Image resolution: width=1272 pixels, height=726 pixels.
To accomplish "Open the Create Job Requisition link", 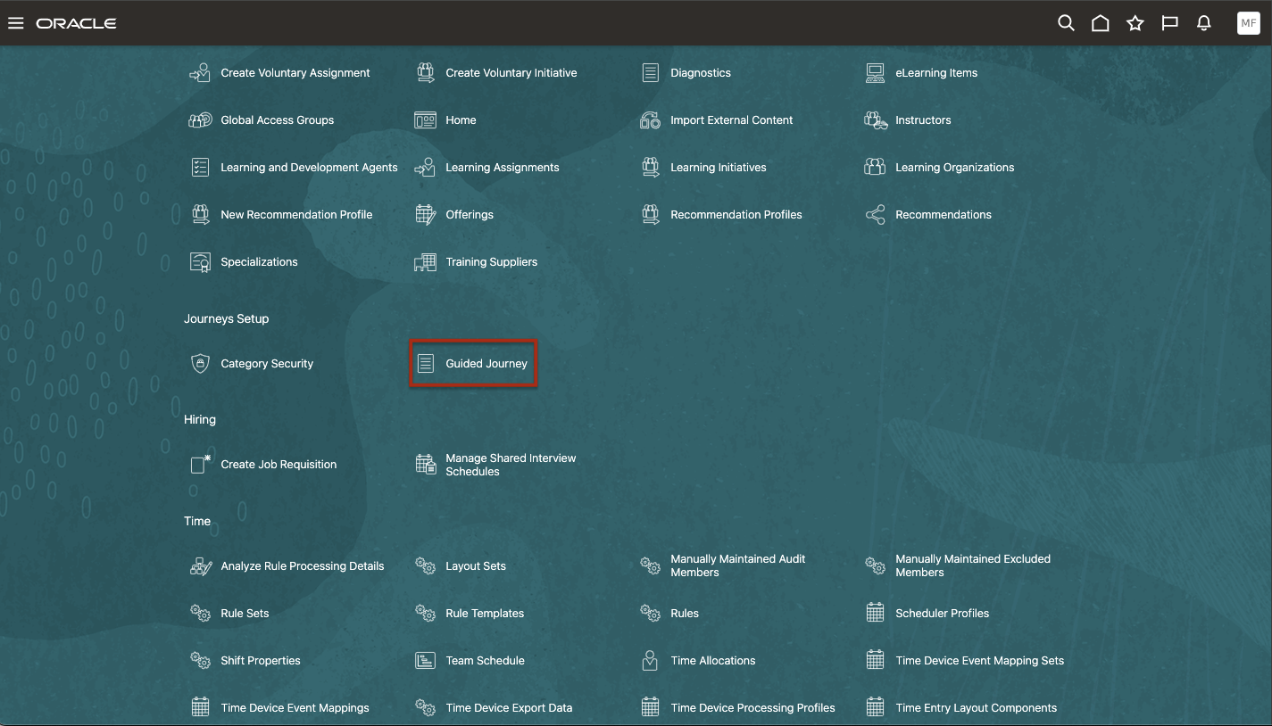I will coord(279,465).
